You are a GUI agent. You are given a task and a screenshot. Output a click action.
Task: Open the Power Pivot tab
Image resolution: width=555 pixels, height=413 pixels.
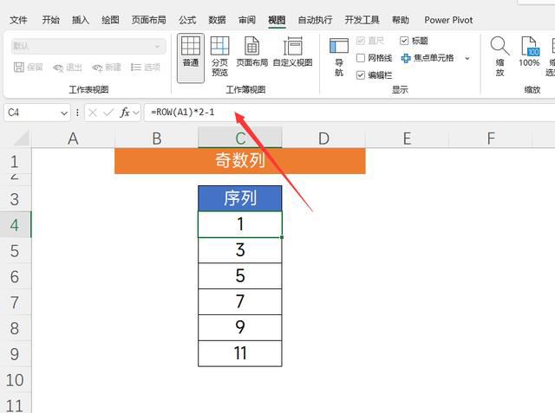[448, 20]
